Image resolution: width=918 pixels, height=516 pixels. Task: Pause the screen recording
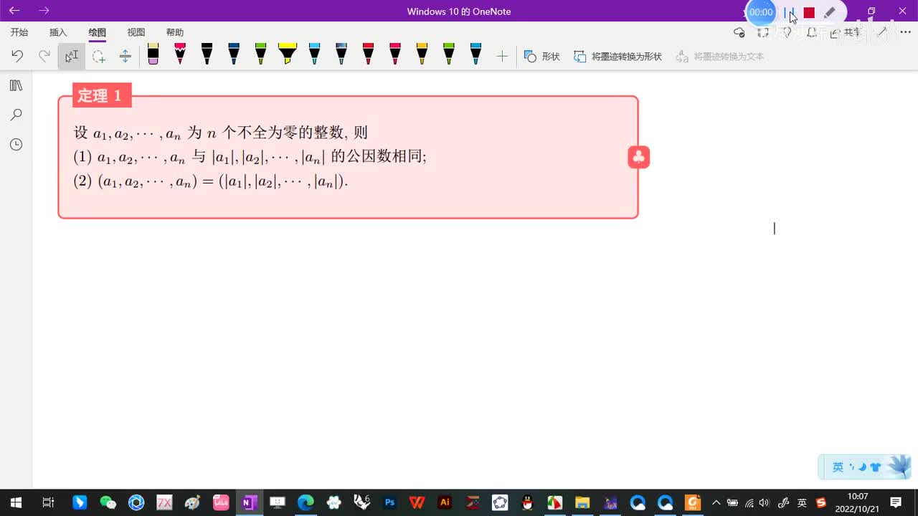[789, 12]
